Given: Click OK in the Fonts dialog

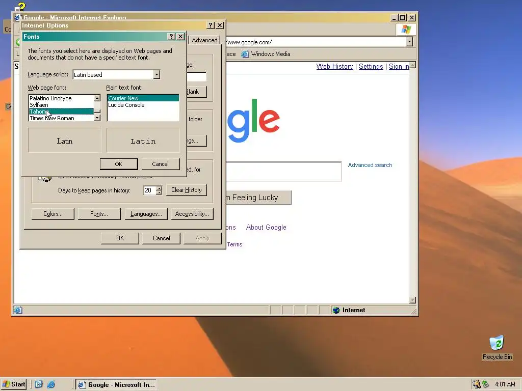Looking at the screenshot, I should point(118,164).
